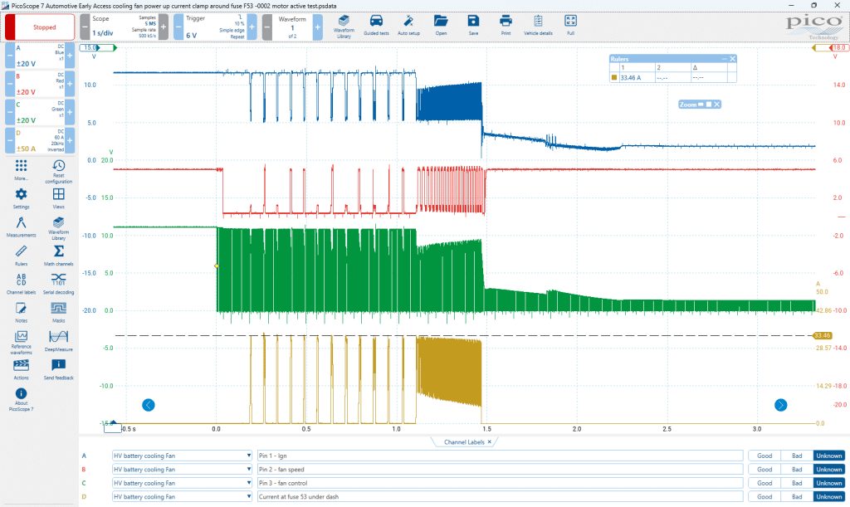Open the Waveform Library toolbar icon
This screenshot has height=507, width=850.
pyautogui.click(x=344, y=26)
